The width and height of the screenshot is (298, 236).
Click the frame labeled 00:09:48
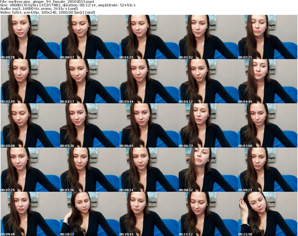click(x=30, y=214)
